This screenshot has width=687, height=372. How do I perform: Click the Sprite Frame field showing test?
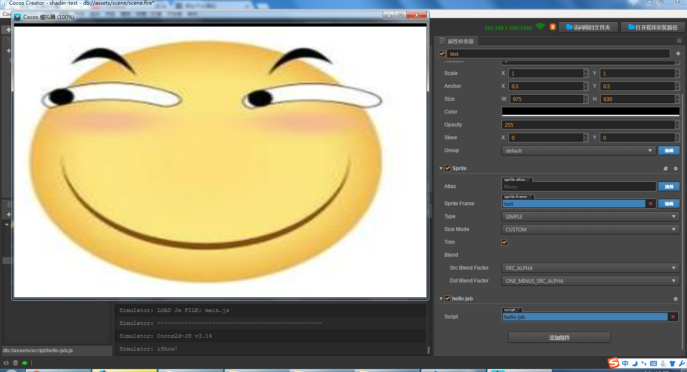coord(574,204)
